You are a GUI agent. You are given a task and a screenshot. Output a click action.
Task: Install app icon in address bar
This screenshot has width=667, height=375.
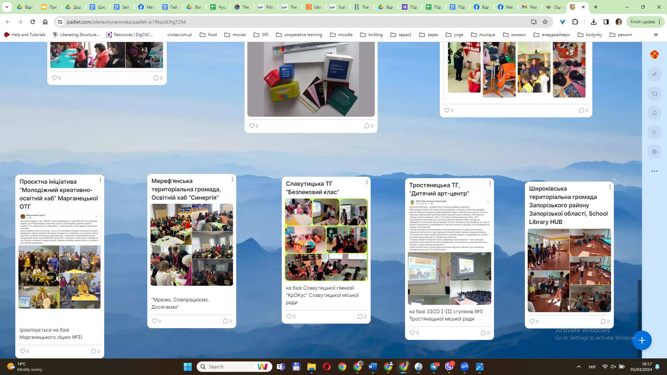(534, 22)
